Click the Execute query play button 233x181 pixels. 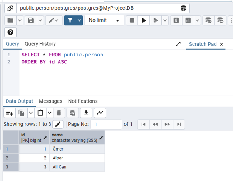pos(144,20)
